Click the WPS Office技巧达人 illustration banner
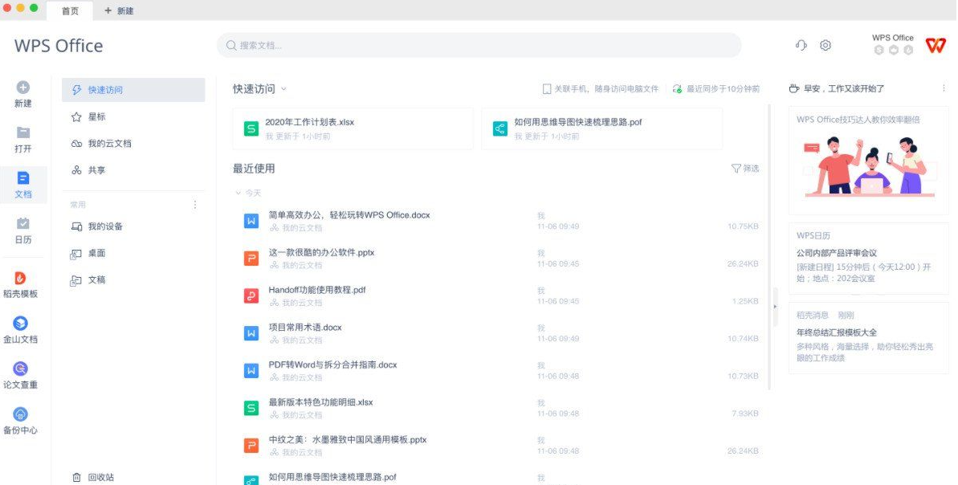 (x=868, y=160)
